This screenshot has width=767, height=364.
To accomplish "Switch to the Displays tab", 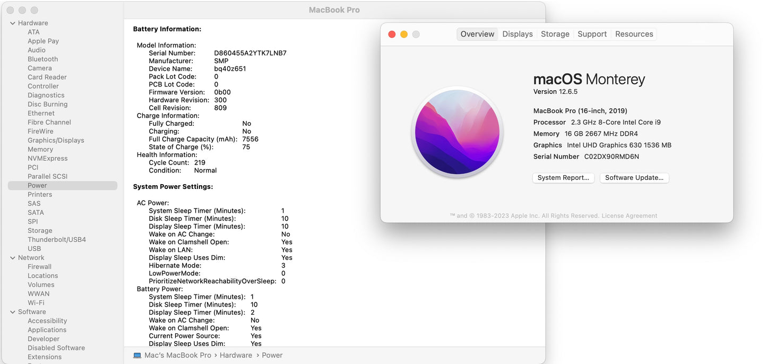I will pos(517,34).
